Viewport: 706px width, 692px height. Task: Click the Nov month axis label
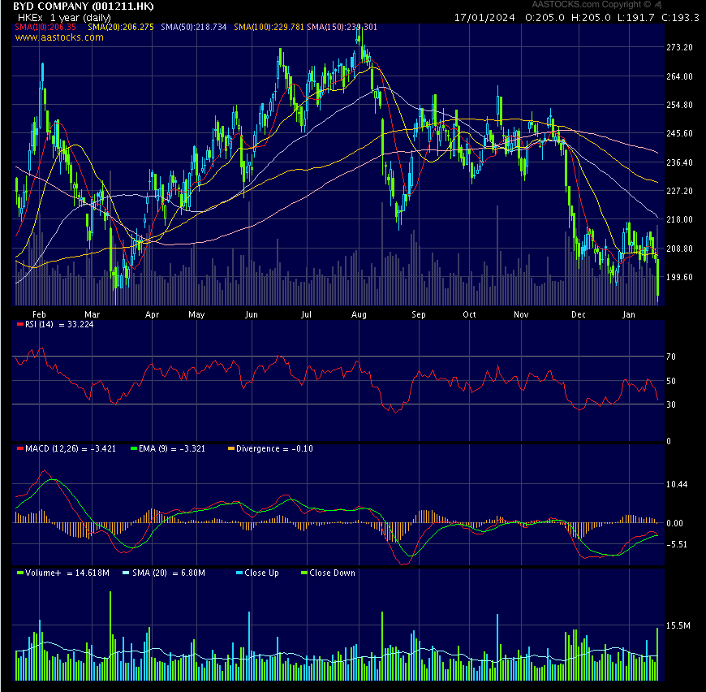[x=521, y=314]
